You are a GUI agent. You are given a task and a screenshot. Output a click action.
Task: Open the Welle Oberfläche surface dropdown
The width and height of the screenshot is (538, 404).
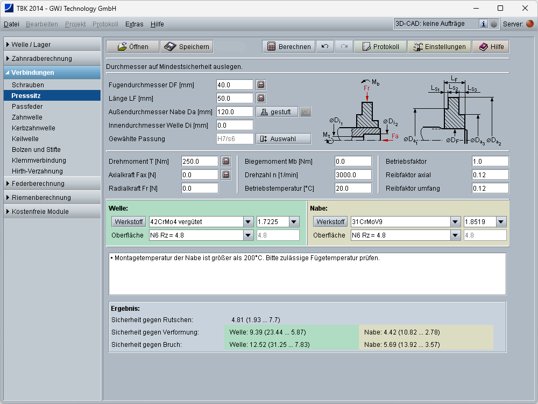point(248,235)
